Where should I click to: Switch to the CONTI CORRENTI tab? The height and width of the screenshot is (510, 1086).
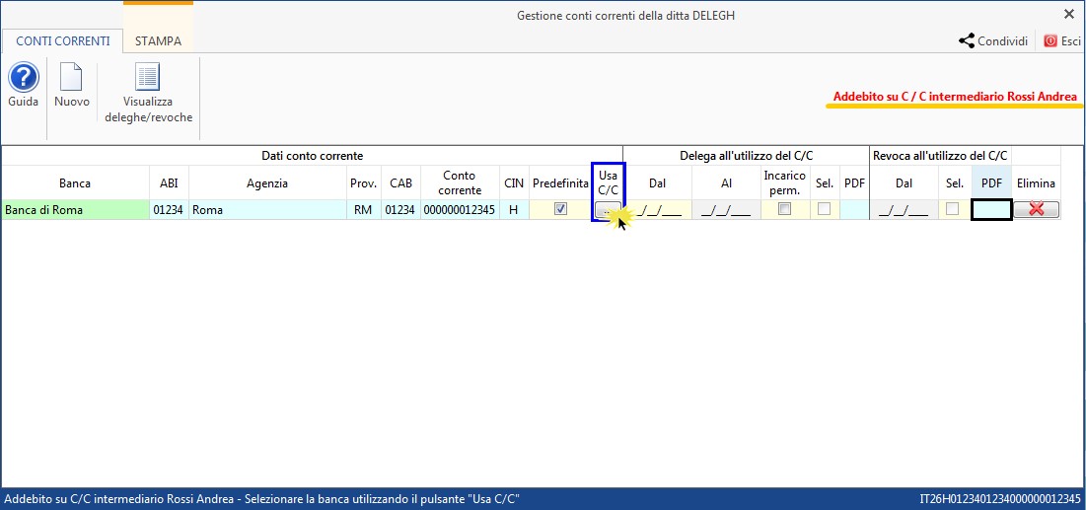pyautogui.click(x=62, y=41)
